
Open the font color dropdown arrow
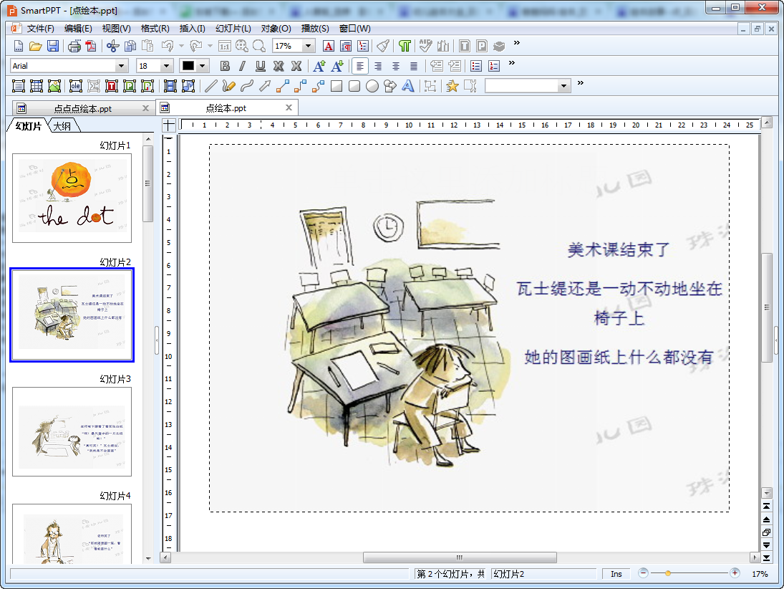click(202, 66)
